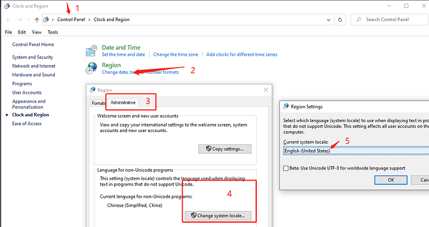The image size is (429, 227).
Task: Go up one level with Up arrow
Action: coord(37,20)
